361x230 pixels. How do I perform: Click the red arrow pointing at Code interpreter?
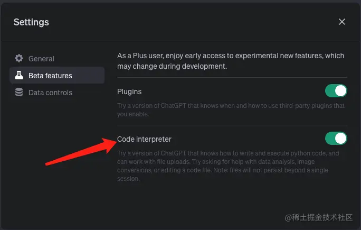tap(81, 152)
